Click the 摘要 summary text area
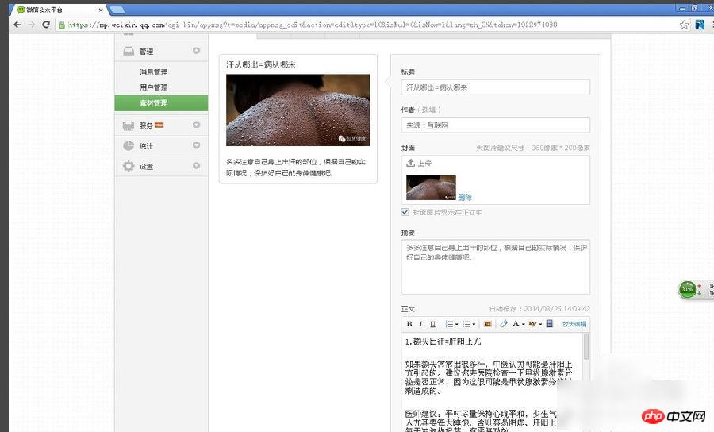714x432 pixels. click(x=495, y=267)
